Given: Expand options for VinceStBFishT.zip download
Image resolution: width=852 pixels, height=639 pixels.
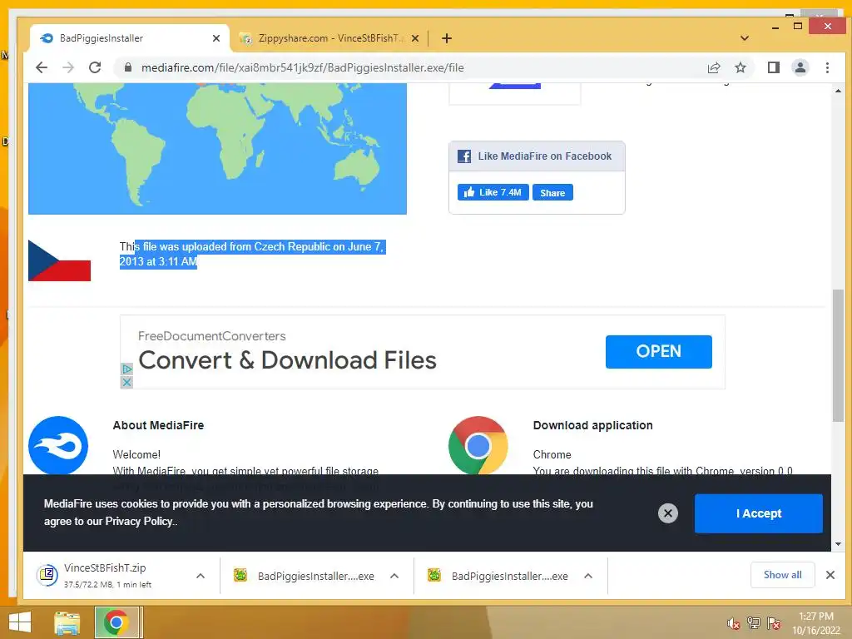Looking at the screenshot, I should pos(201,576).
